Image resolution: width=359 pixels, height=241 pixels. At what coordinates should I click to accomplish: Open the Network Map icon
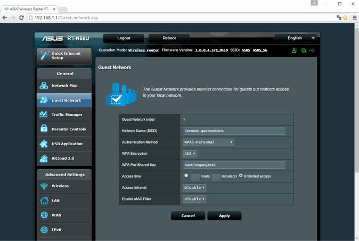click(x=44, y=86)
